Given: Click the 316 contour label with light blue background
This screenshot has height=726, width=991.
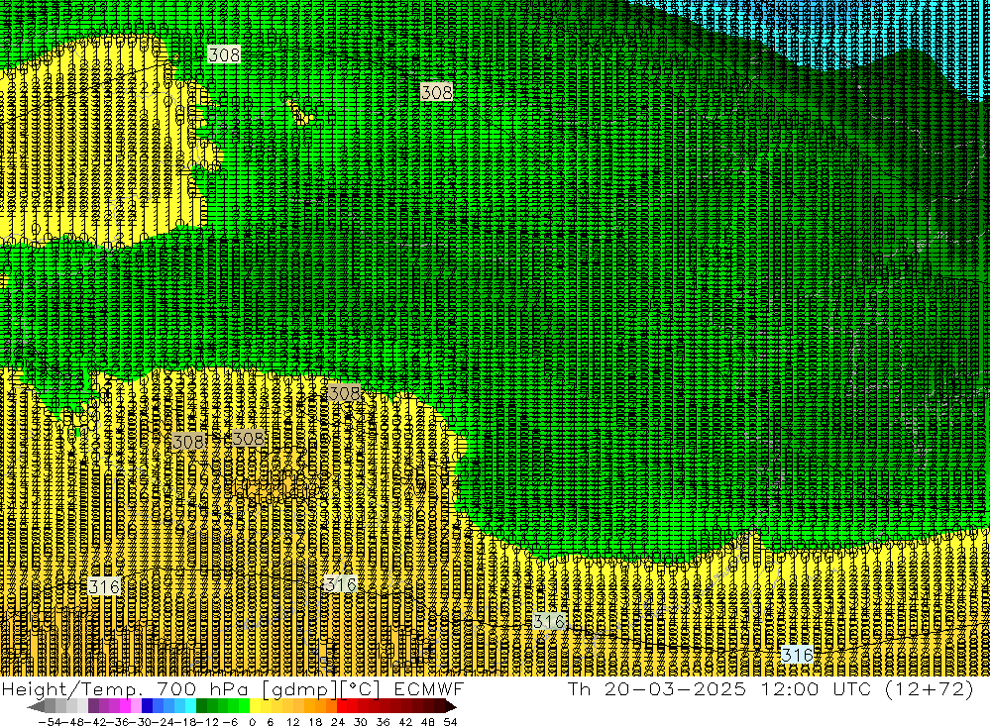Looking at the screenshot, I should coord(797,655).
